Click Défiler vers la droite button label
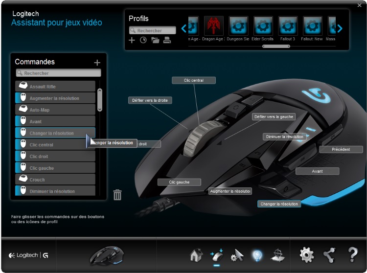This screenshot has width=367, height=273. pyautogui.click(x=150, y=100)
